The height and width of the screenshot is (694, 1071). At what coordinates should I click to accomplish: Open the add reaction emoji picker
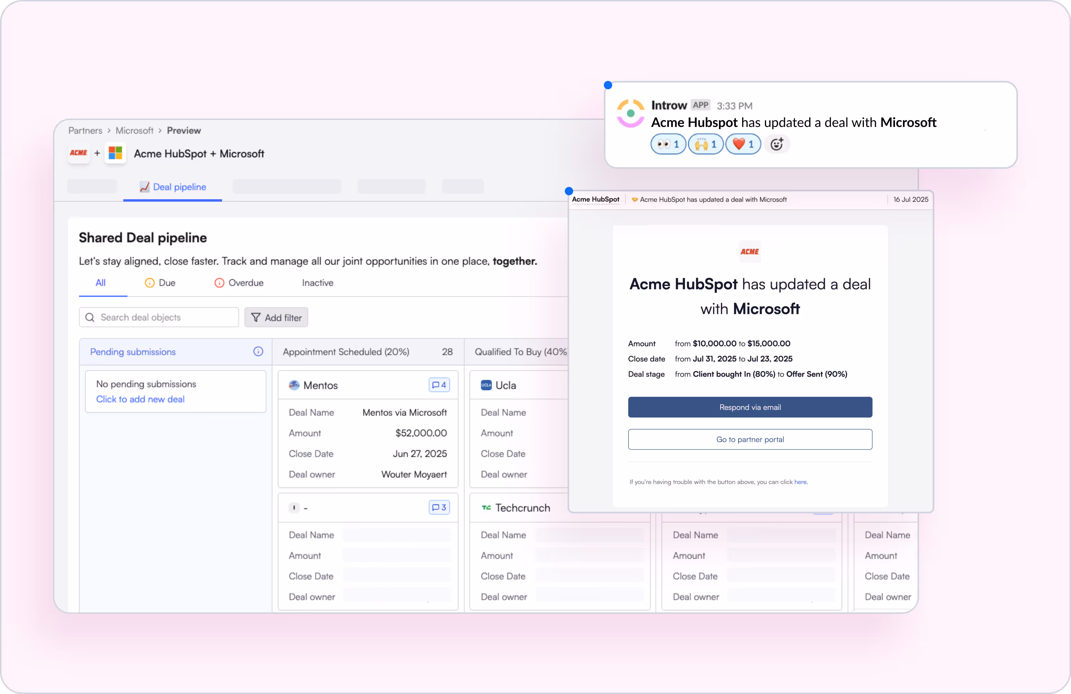(x=777, y=144)
